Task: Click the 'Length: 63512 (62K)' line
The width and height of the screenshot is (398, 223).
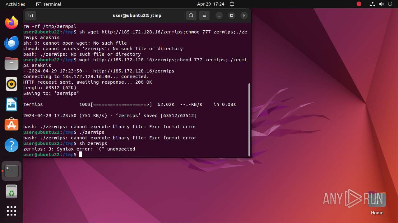Action: (50, 88)
